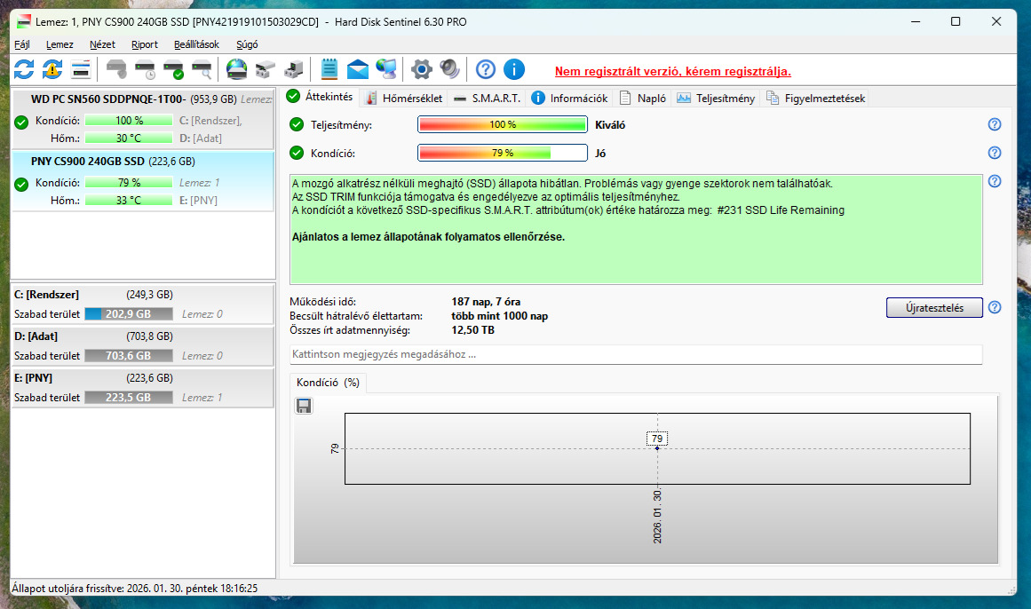Click the blue refresh arrows toolbar icon
The height and width of the screenshot is (609, 1031).
point(24,69)
